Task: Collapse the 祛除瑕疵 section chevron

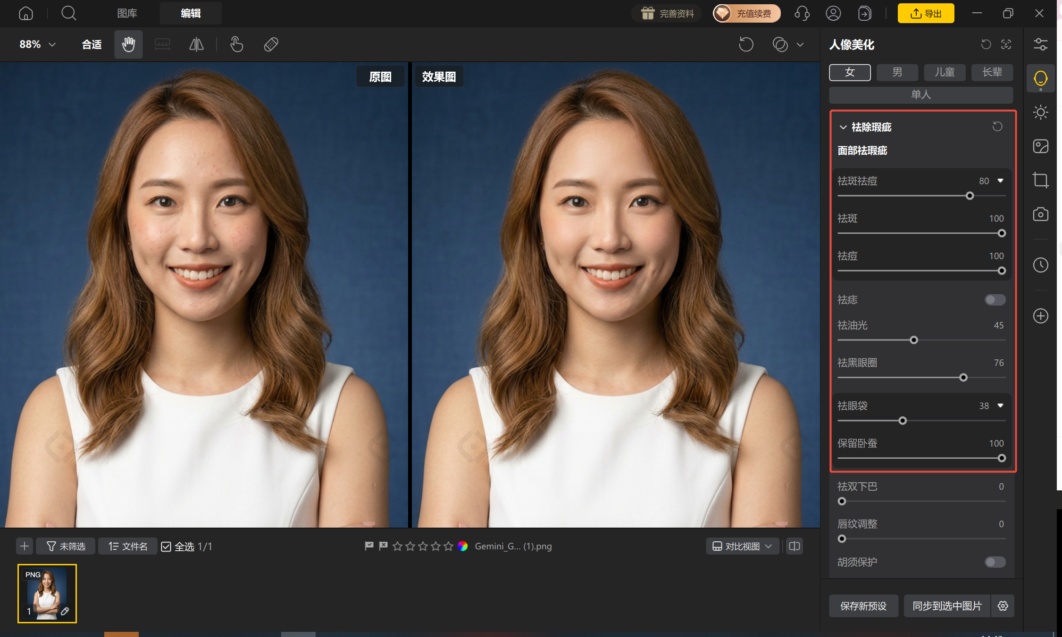Action: tap(843, 127)
